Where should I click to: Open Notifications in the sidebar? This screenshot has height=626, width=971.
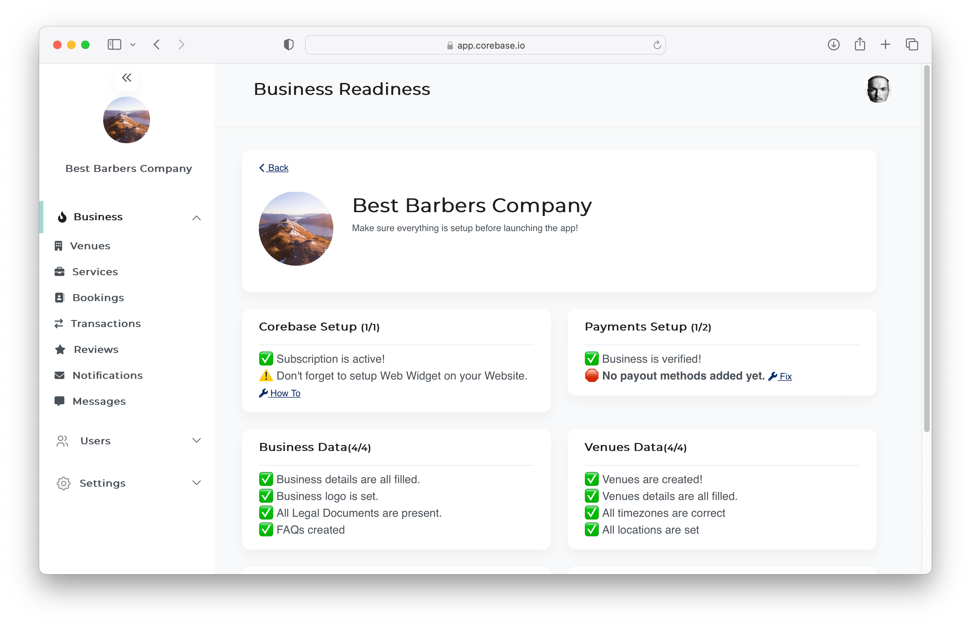point(108,375)
